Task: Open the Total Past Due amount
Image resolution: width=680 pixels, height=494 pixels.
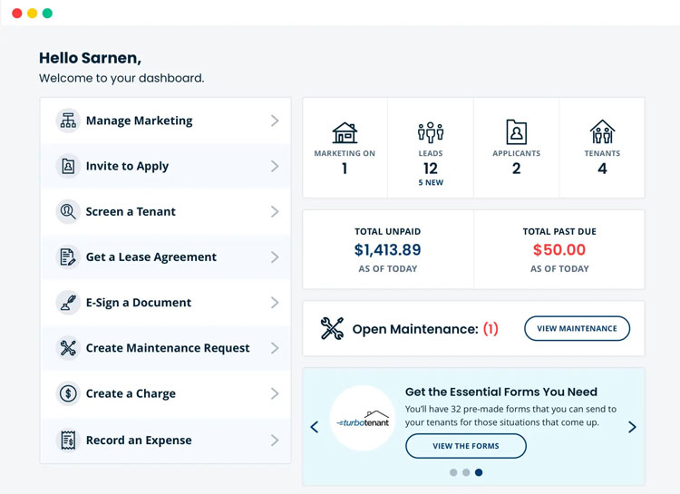Action: (x=559, y=249)
